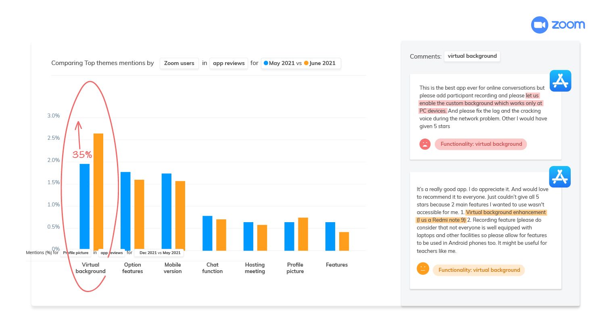Select the blue Hosting meeting bar
605x328 pixels.
coord(248,236)
